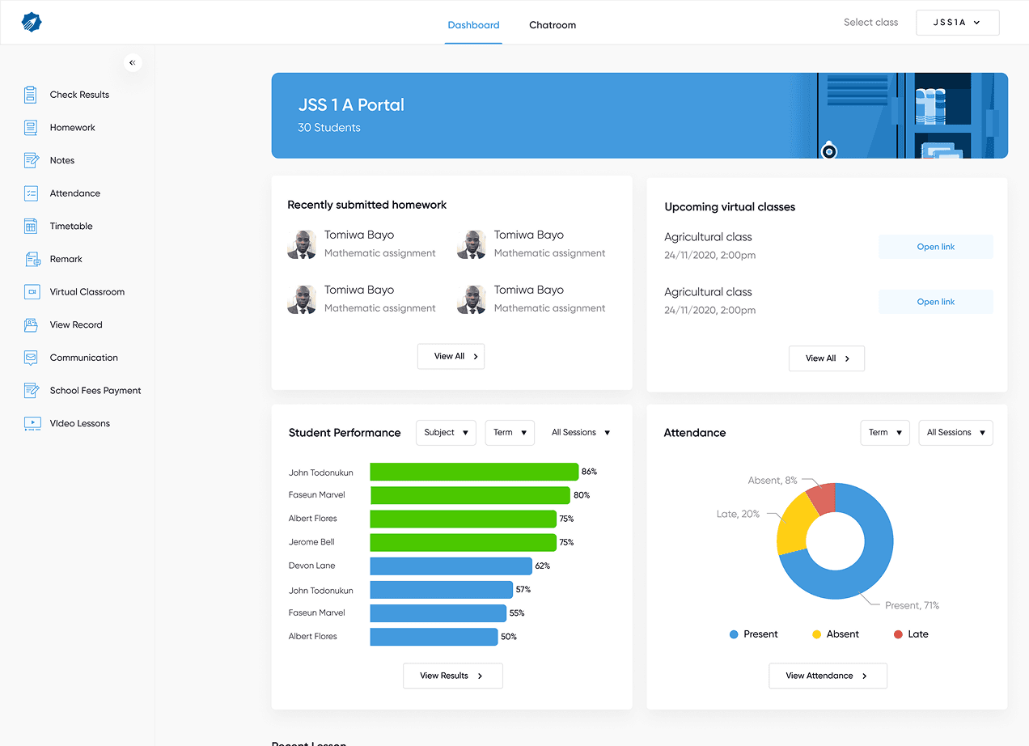Click bottom-right Tomiwa Bayo avatar photo

(x=472, y=299)
